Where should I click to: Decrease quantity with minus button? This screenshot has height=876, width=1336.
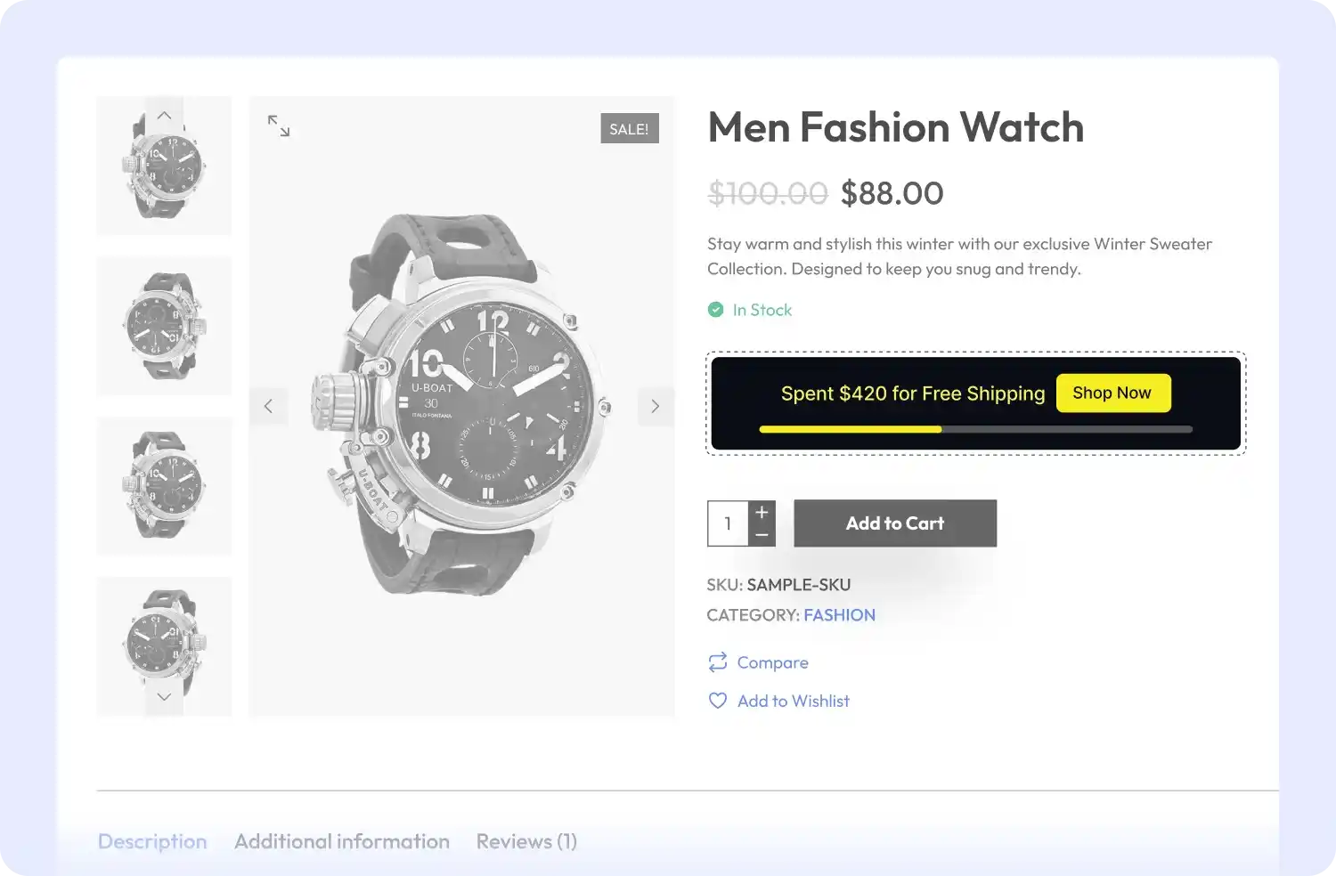pyautogui.click(x=762, y=535)
